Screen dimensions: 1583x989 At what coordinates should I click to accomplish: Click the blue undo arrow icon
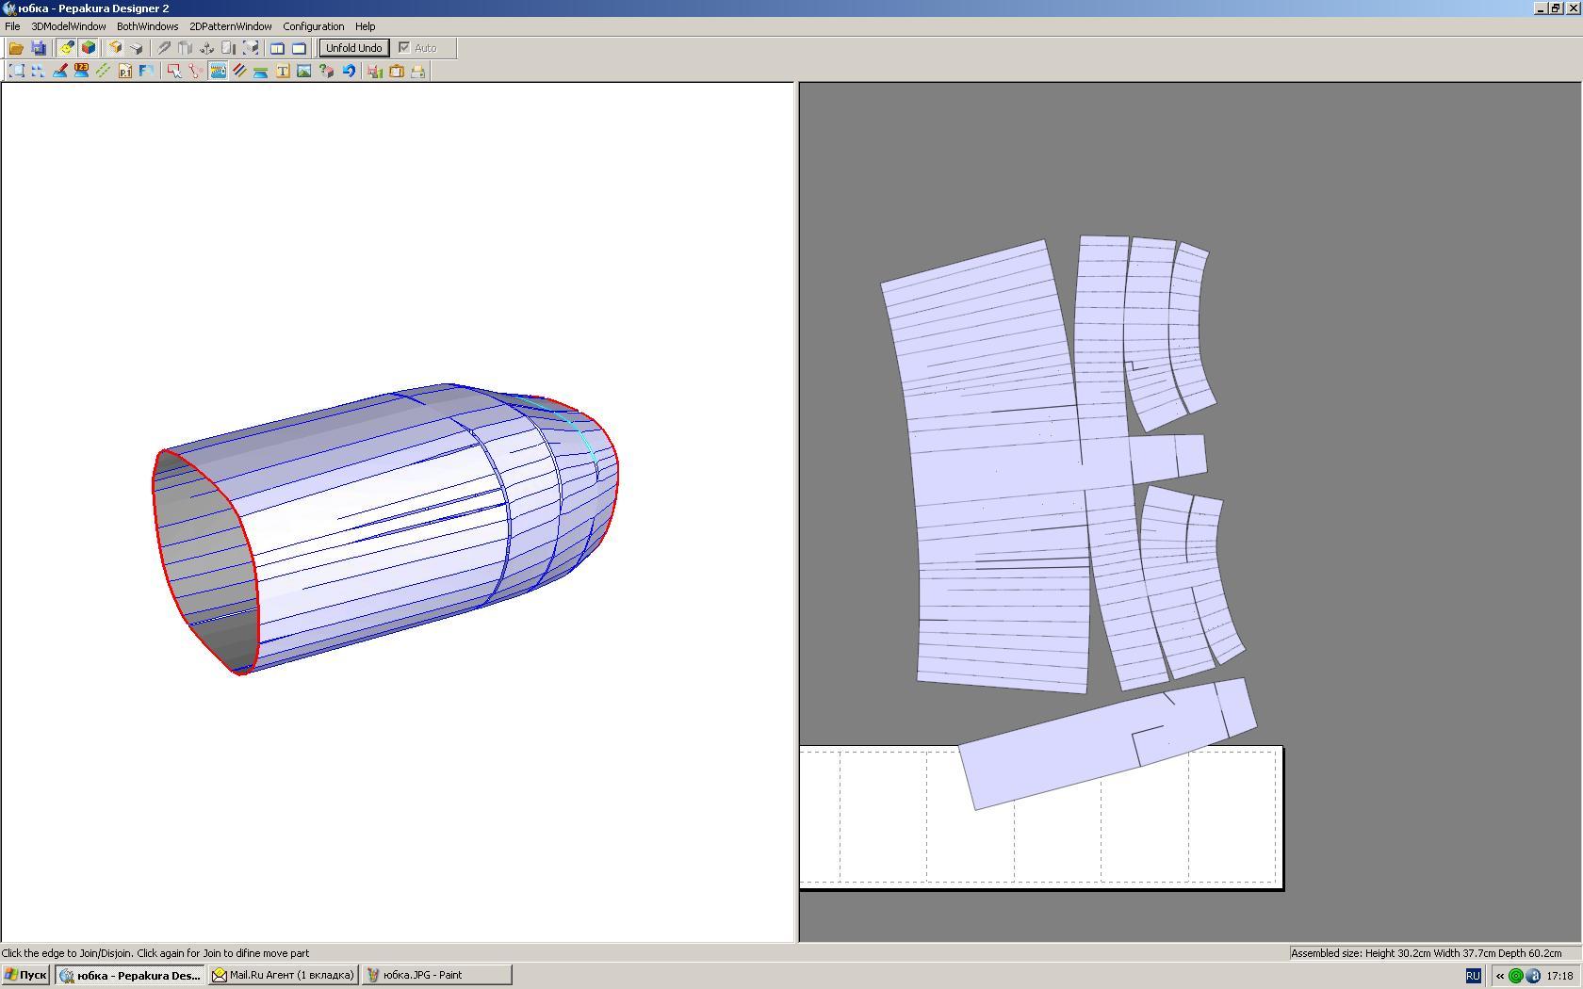[x=349, y=72]
